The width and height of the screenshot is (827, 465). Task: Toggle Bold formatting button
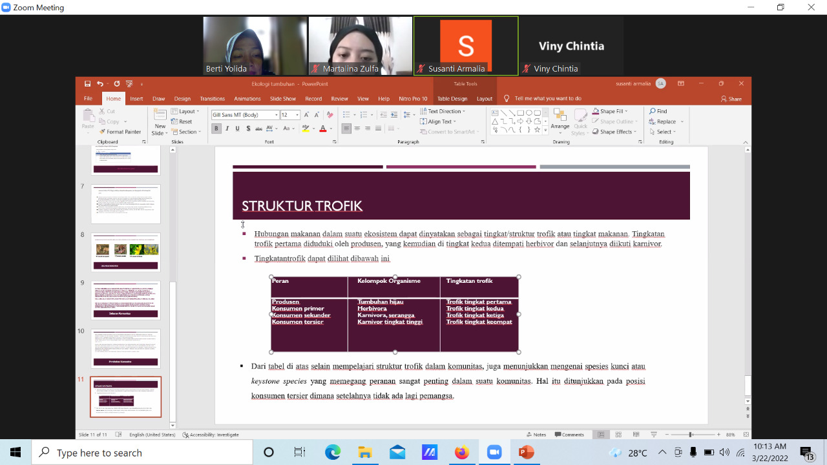click(216, 129)
